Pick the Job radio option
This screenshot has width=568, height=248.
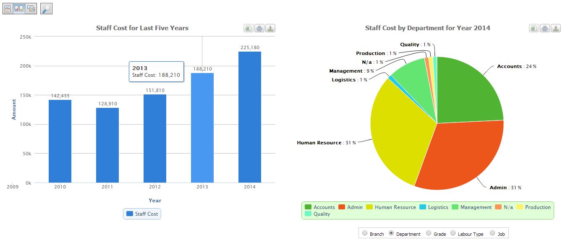click(492, 233)
